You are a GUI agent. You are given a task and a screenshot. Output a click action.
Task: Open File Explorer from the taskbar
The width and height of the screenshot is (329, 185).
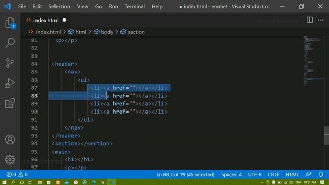click(x=40, y=182)
